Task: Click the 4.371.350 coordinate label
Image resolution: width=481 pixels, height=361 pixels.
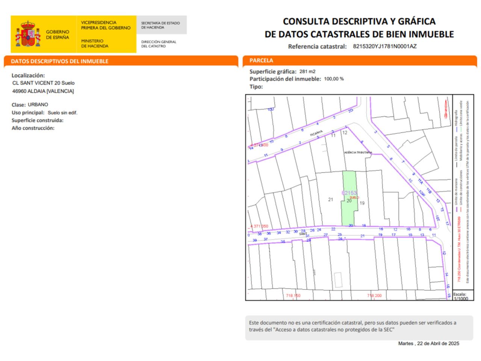Action: tap(259, 226)
